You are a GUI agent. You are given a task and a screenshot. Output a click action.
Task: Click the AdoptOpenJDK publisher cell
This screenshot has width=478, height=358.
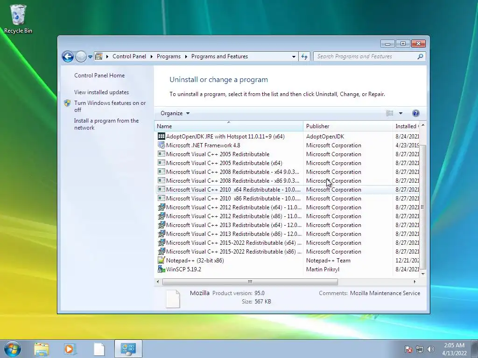(x=325, y=137)
